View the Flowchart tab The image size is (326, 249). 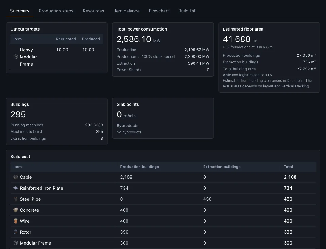(159, 11)
